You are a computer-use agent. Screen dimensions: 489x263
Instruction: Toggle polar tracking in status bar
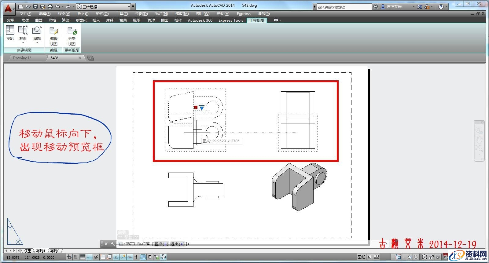[96, 257]
